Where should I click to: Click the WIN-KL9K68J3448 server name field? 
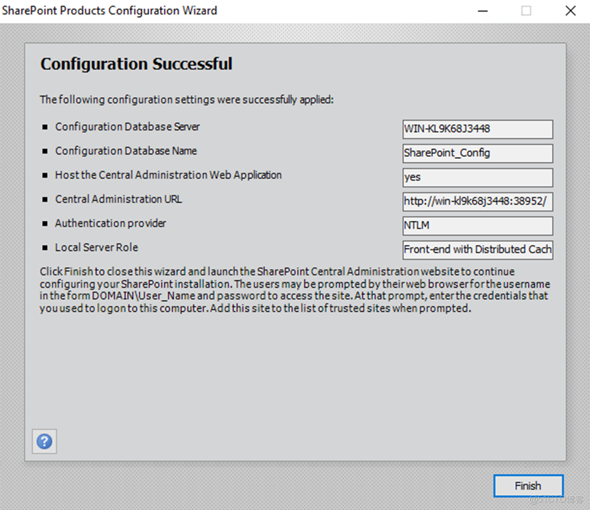(x=477, y=129)
